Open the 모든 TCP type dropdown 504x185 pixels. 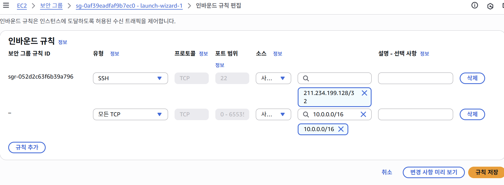point(130,114)
